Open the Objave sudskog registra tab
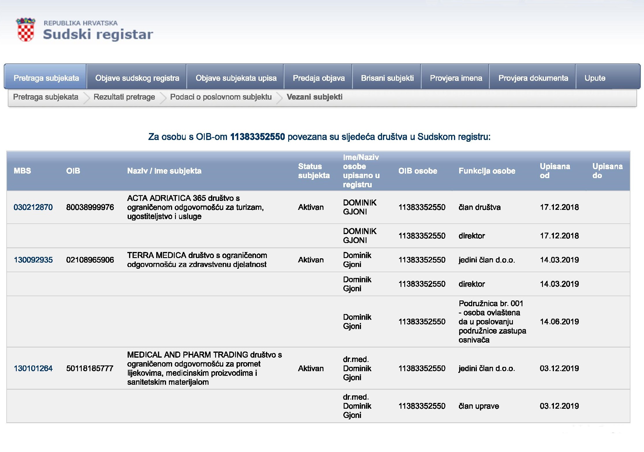The width and height of the screenshot is (644, 452). (137, 78)
